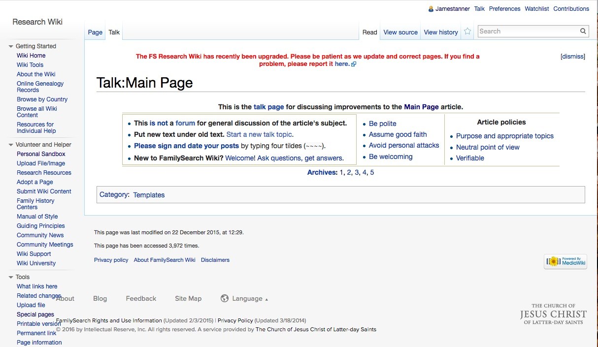Screen dimensions: 598x347
Task: Open Resources for Individual Help link
Action: coord(36,127)
